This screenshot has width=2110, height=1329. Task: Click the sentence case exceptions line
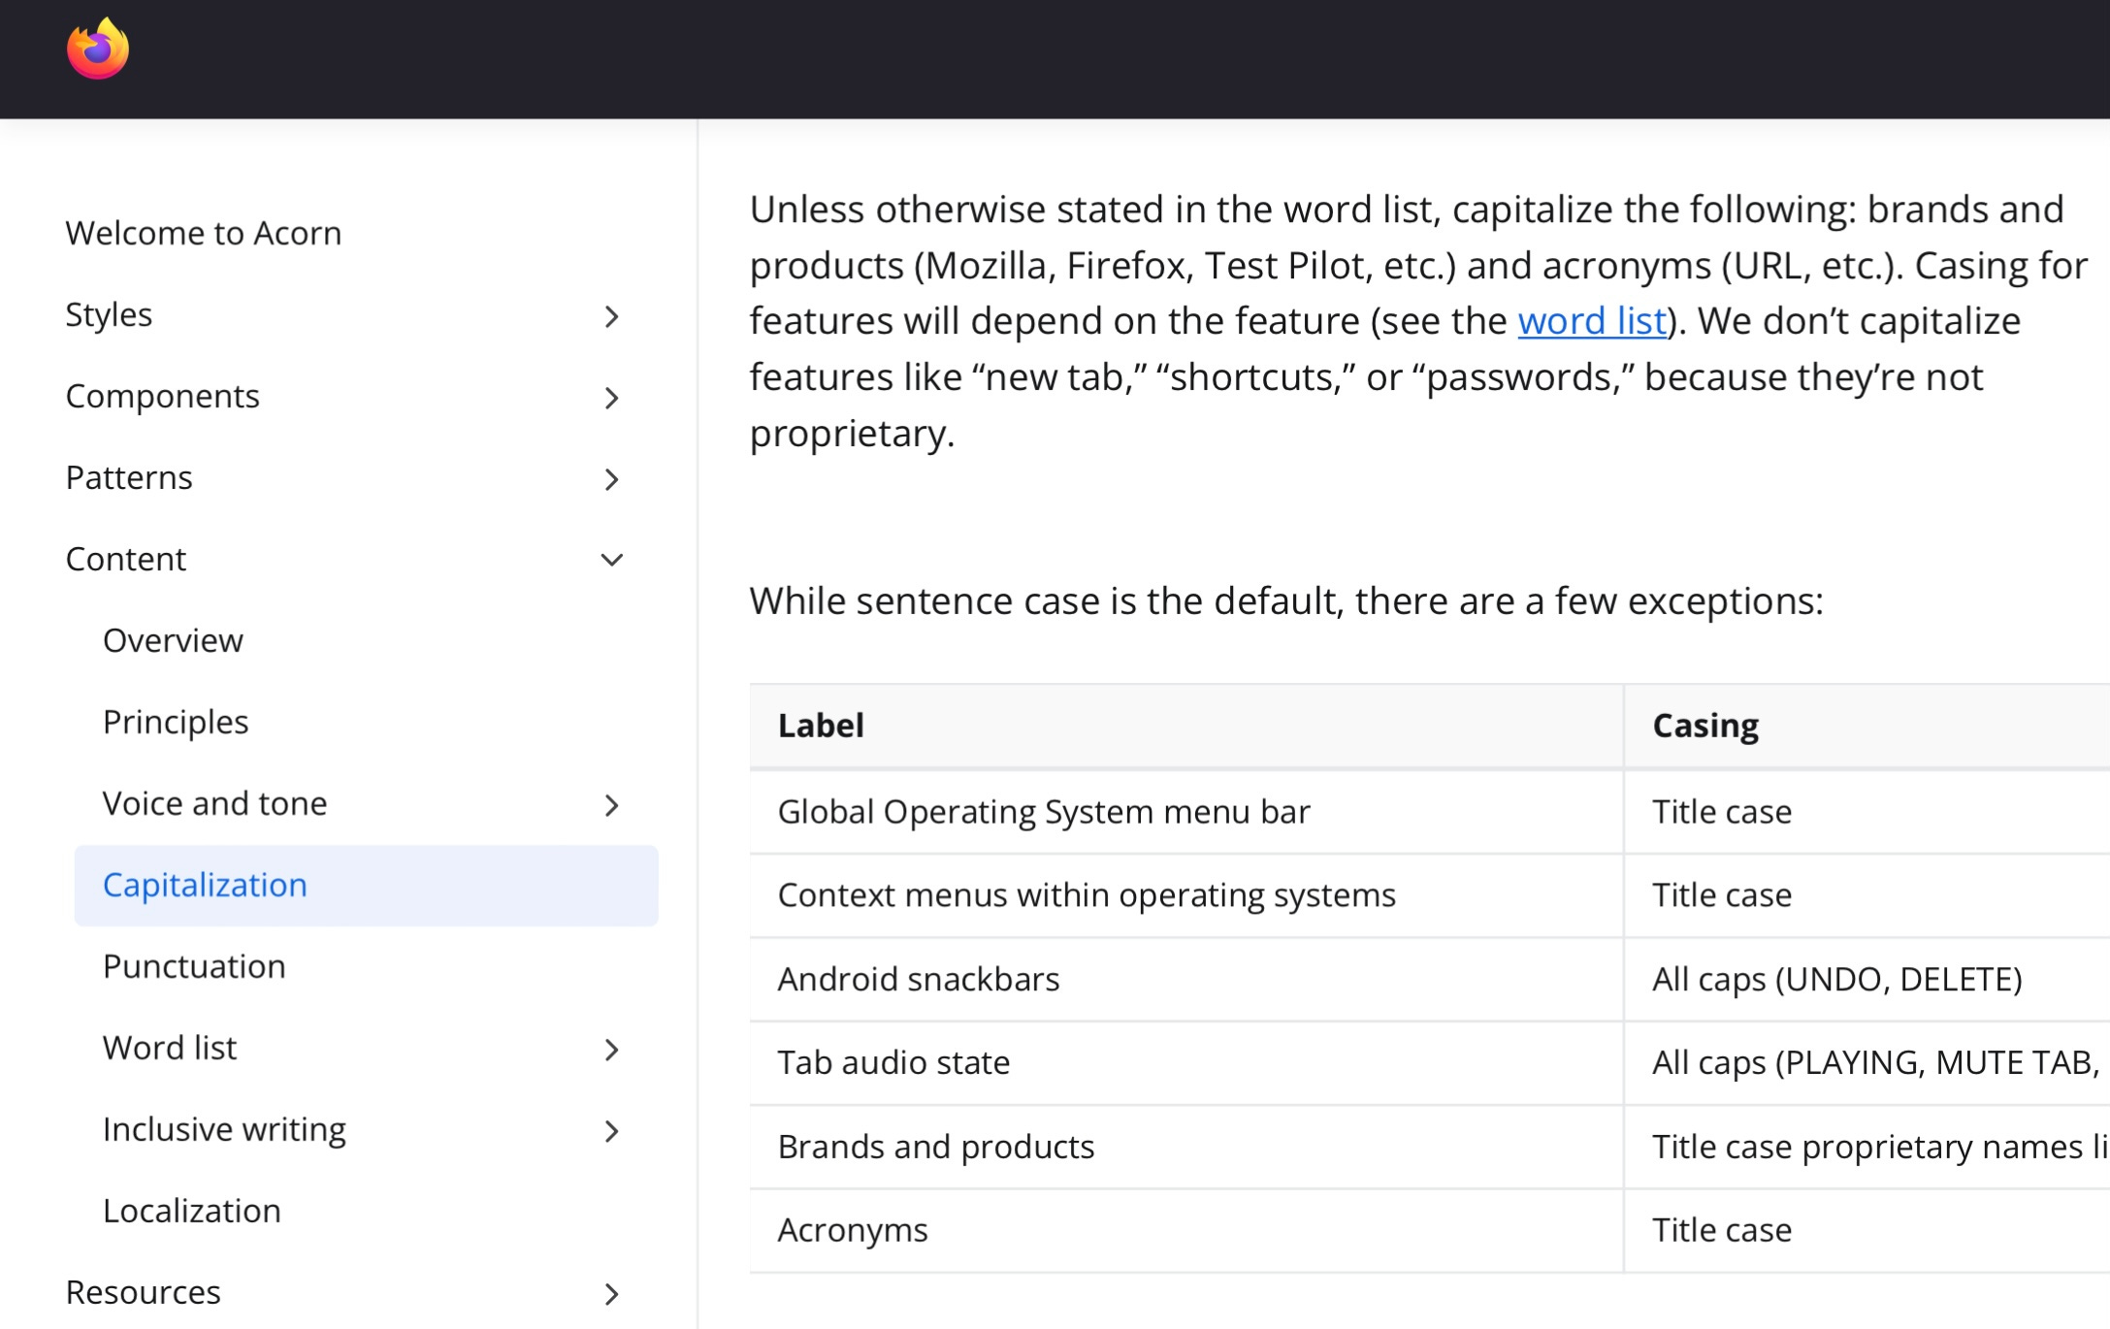(x=1286, y=601)
